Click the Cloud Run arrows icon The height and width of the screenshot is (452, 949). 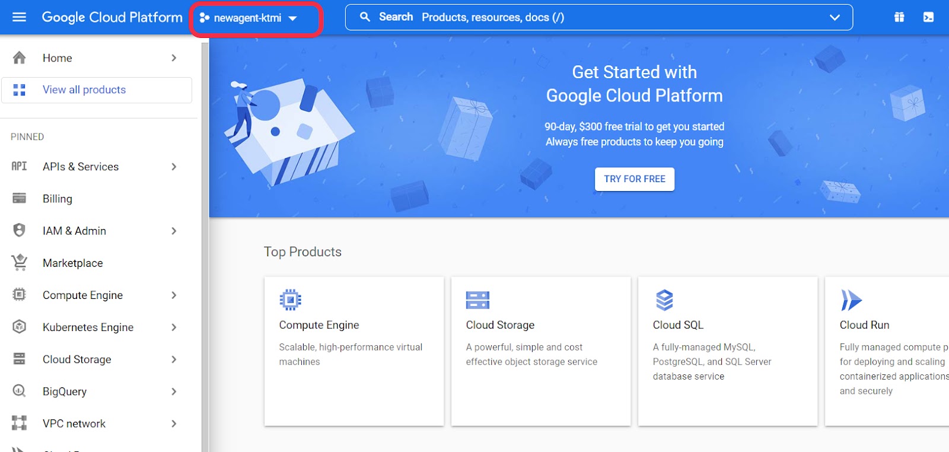pyautogui.click(x=851, y=300)
